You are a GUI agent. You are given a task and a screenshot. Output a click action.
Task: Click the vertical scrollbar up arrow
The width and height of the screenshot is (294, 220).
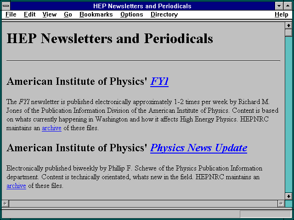click(x=288, y=26)
